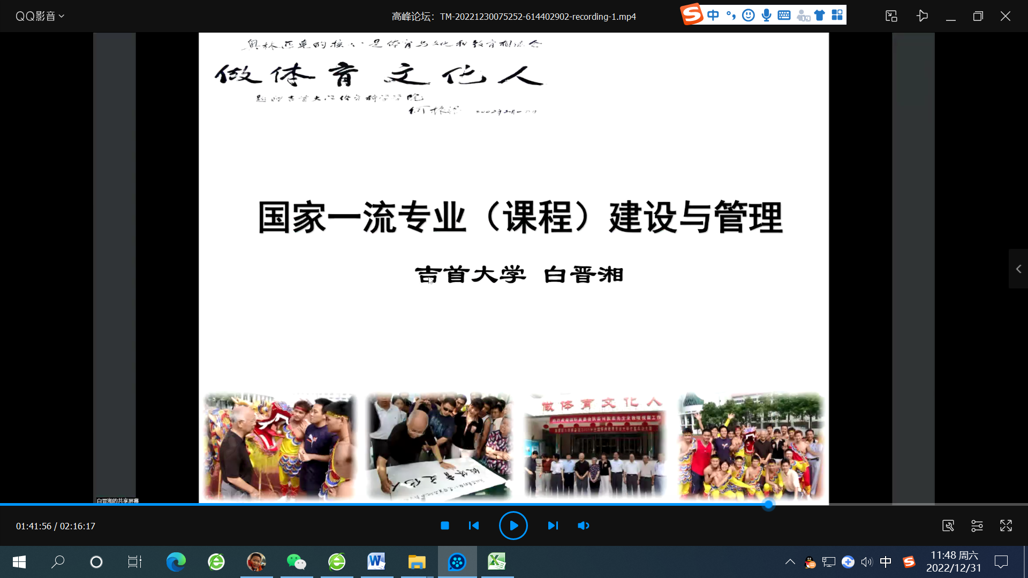Switch Sogou Chinese/English mode
The image size is (1028, 578).
tap(713, 15)
